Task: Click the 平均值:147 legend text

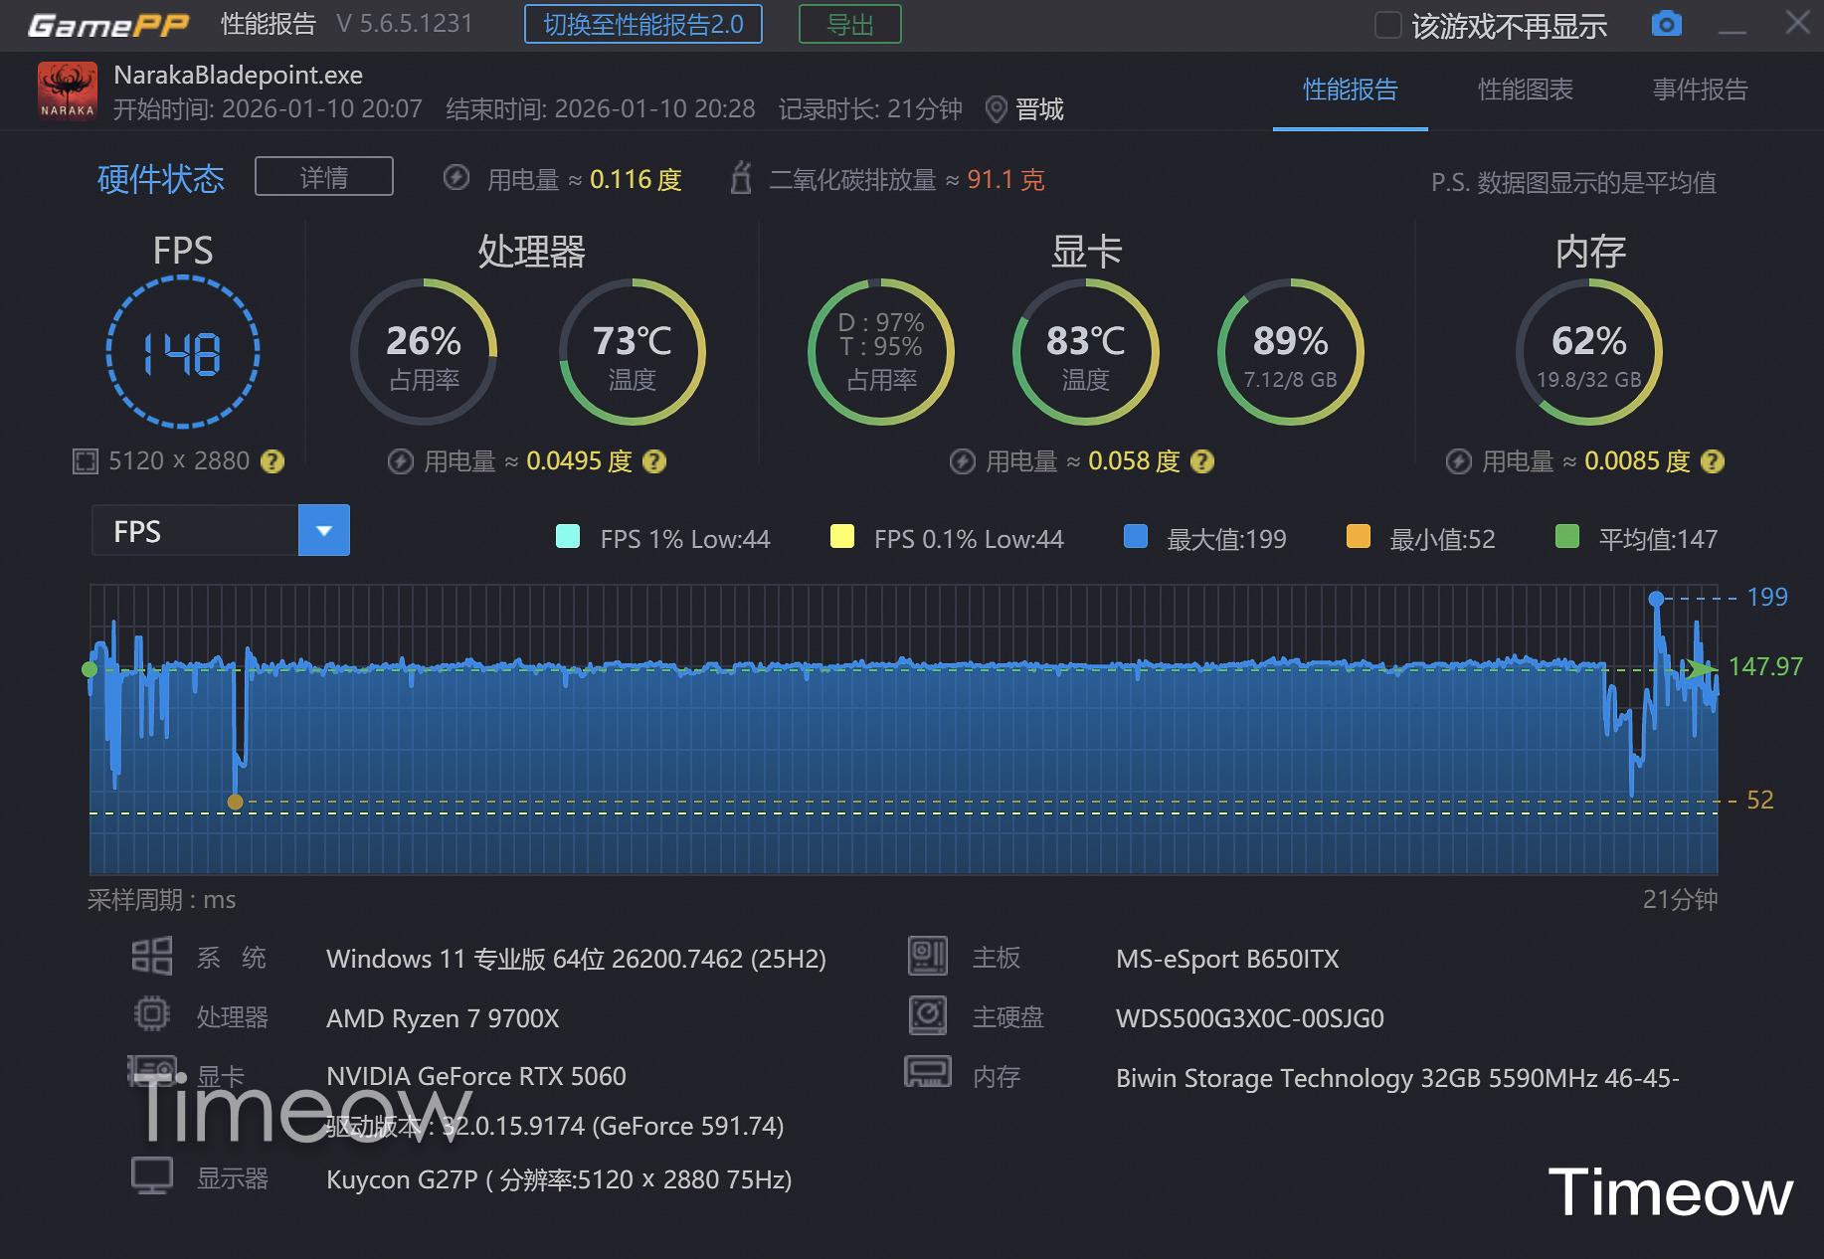Action: click(x=1658, y=539)
